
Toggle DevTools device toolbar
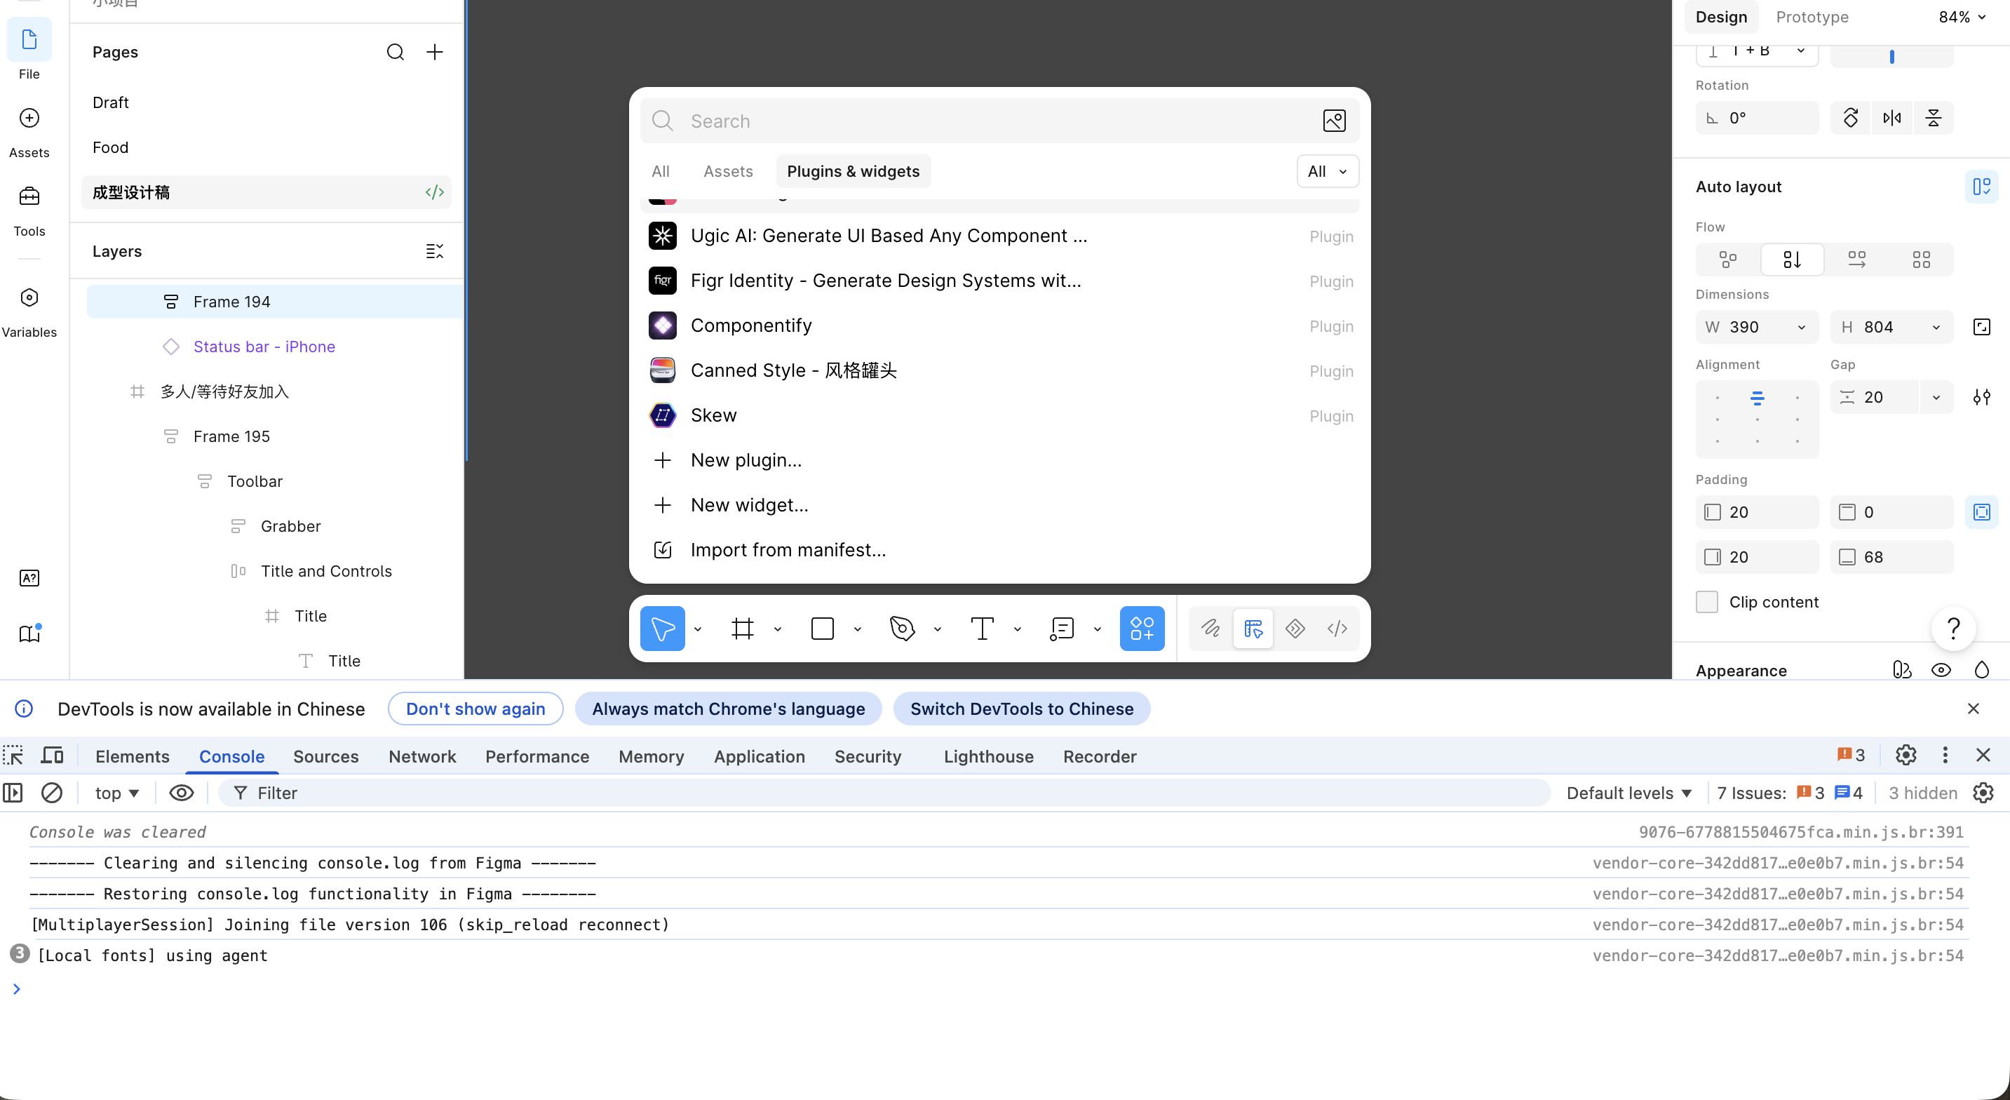pos(53,756)
